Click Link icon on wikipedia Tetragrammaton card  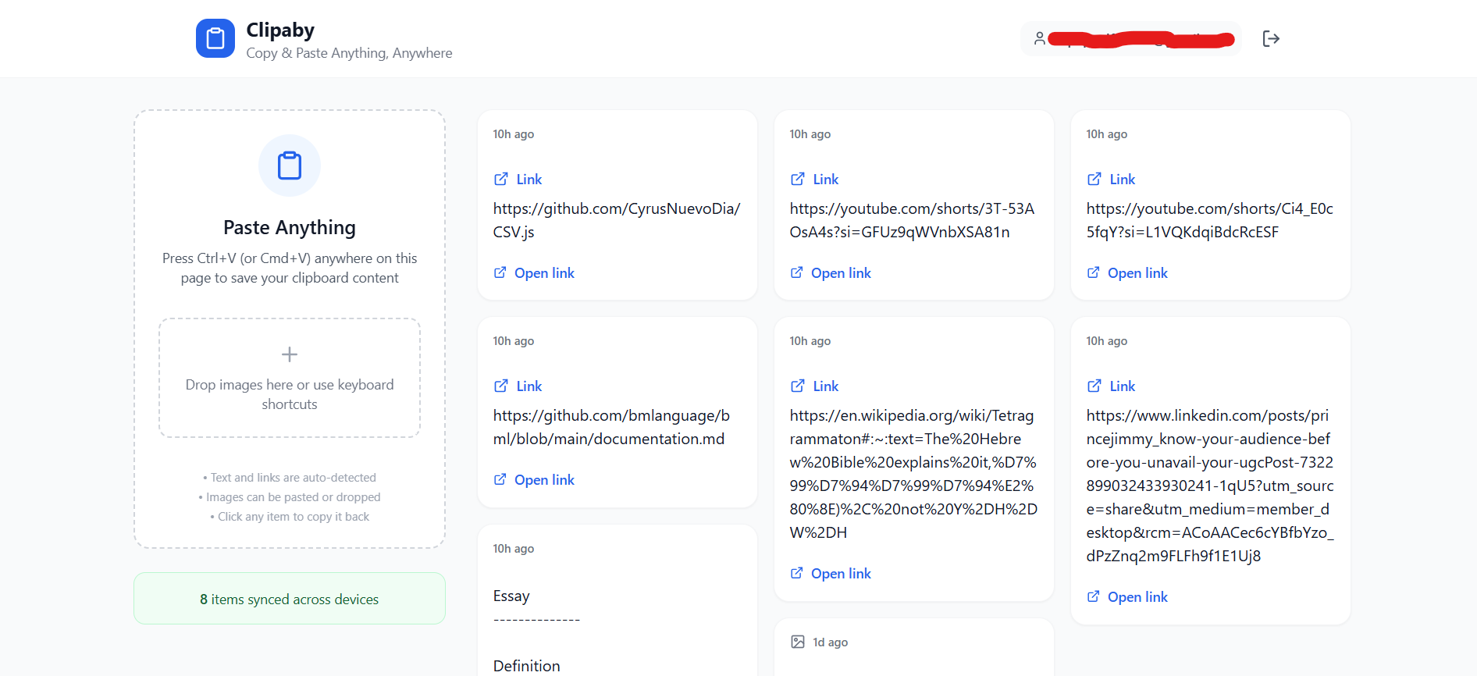[x=798, y=386]
